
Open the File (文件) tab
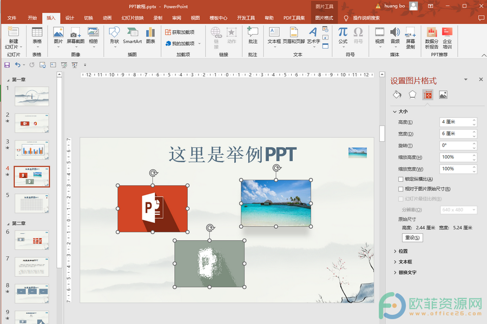(12, 18)
